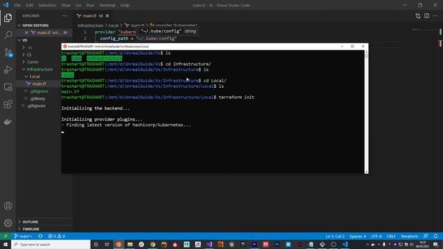The height and width of the screenshot is (249, 443).
Task: Open the Accounts menu icon
Action: tap(8, 206)
